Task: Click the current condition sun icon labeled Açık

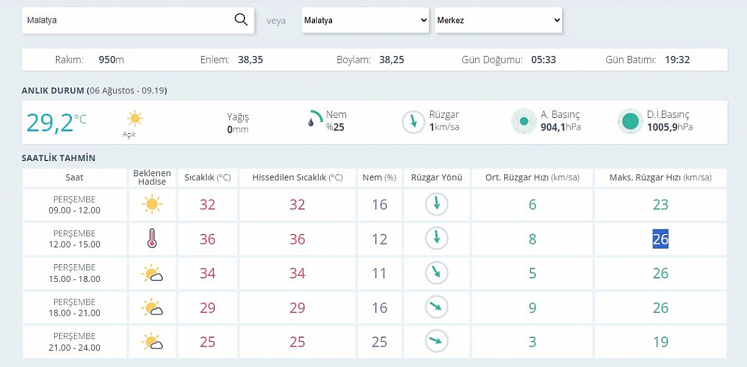Action: (135, 118)
